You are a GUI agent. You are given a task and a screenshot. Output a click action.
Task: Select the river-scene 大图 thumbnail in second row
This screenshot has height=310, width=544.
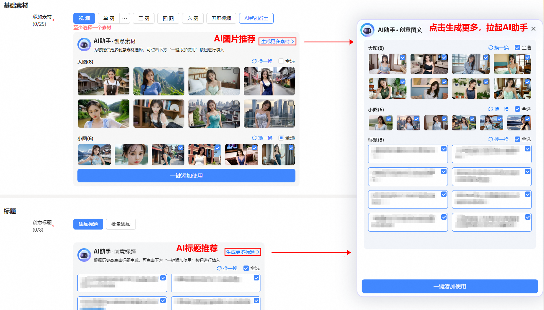click(104, 113)
